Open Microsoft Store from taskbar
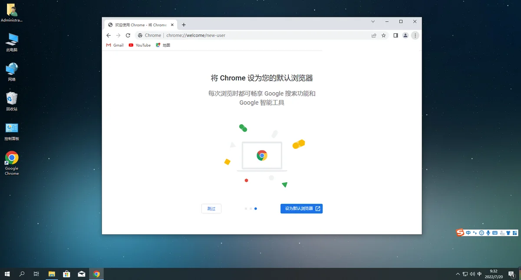Viewport: 521px width, 280px height. (x=66, y=274)
